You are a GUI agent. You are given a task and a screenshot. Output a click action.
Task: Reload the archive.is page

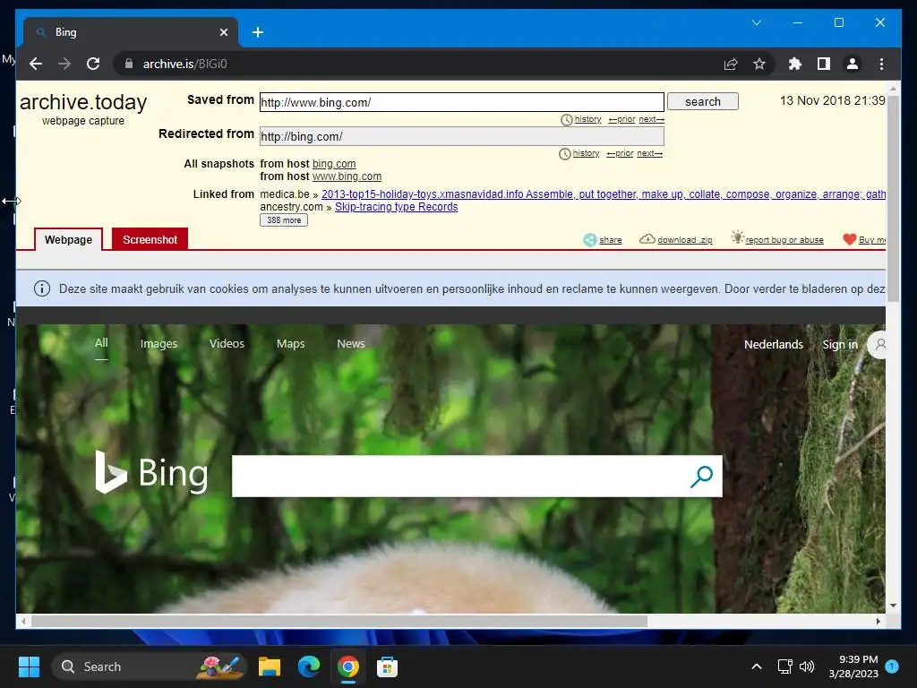click(x=93, y=64)
